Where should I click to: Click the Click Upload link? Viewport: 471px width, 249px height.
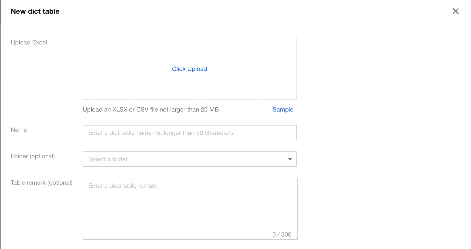189,69
